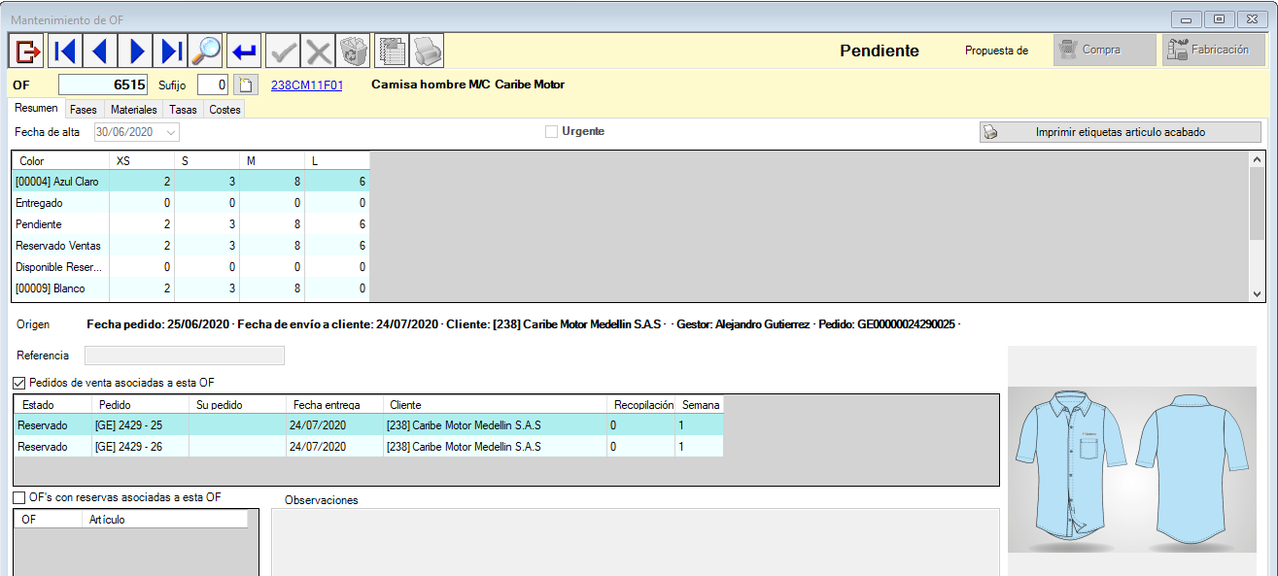1278x576 pixels.
Task: Click scroll up arrow of color grid
Action: 1257,160
